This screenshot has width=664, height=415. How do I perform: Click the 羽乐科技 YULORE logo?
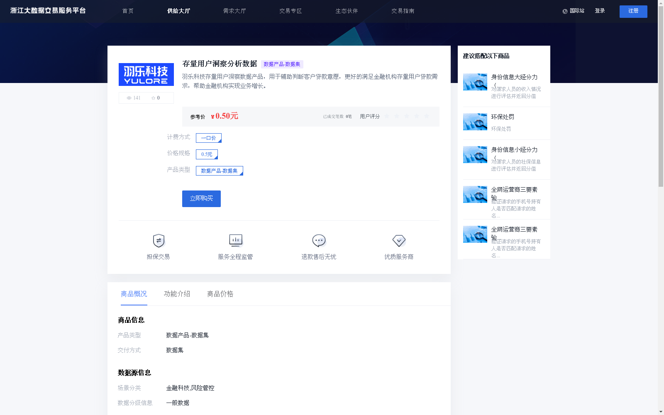(x=146, y=74)
